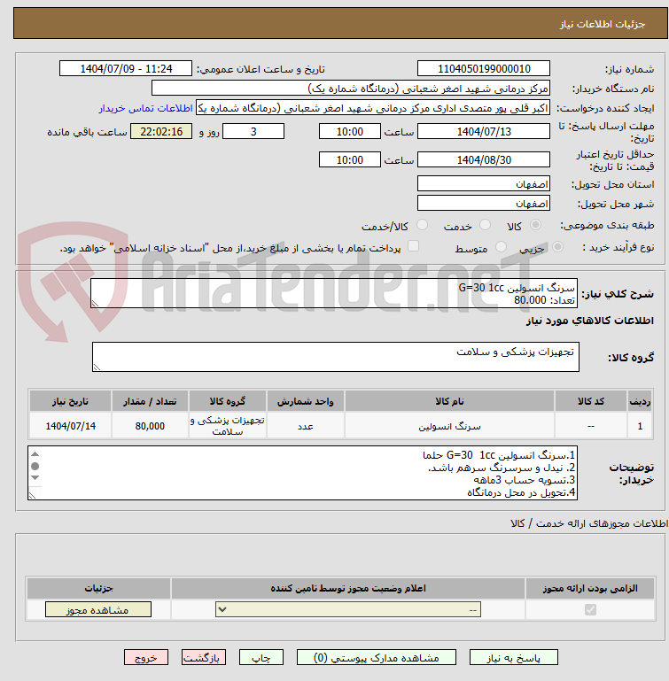Viewport: 669px width, 681px height.
Task: Toggle the mandatory license checkbox
Action: pyautogui.click(x=590, y=610)
